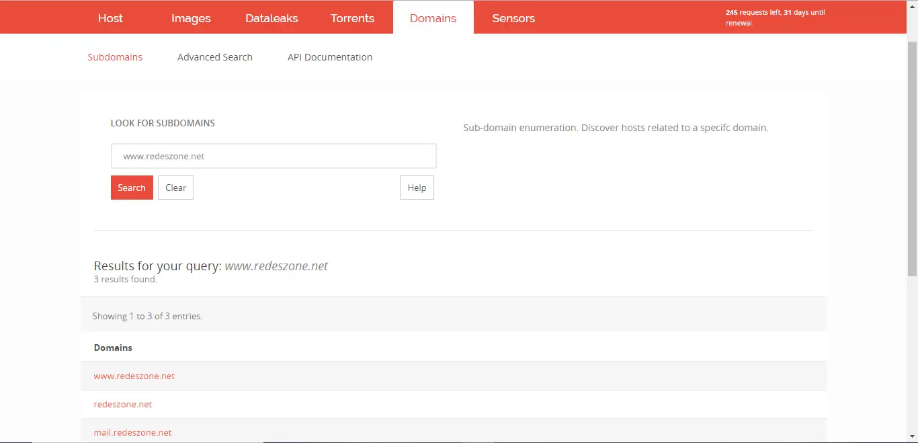Go to the Torrents tab
This screenshot has width=918, height=443.
[352, 18]
